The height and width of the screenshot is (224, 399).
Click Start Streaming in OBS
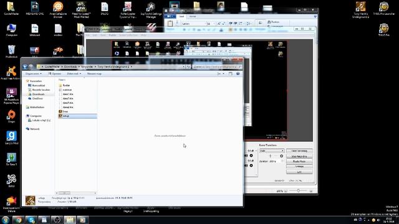[x=299, y=151]
